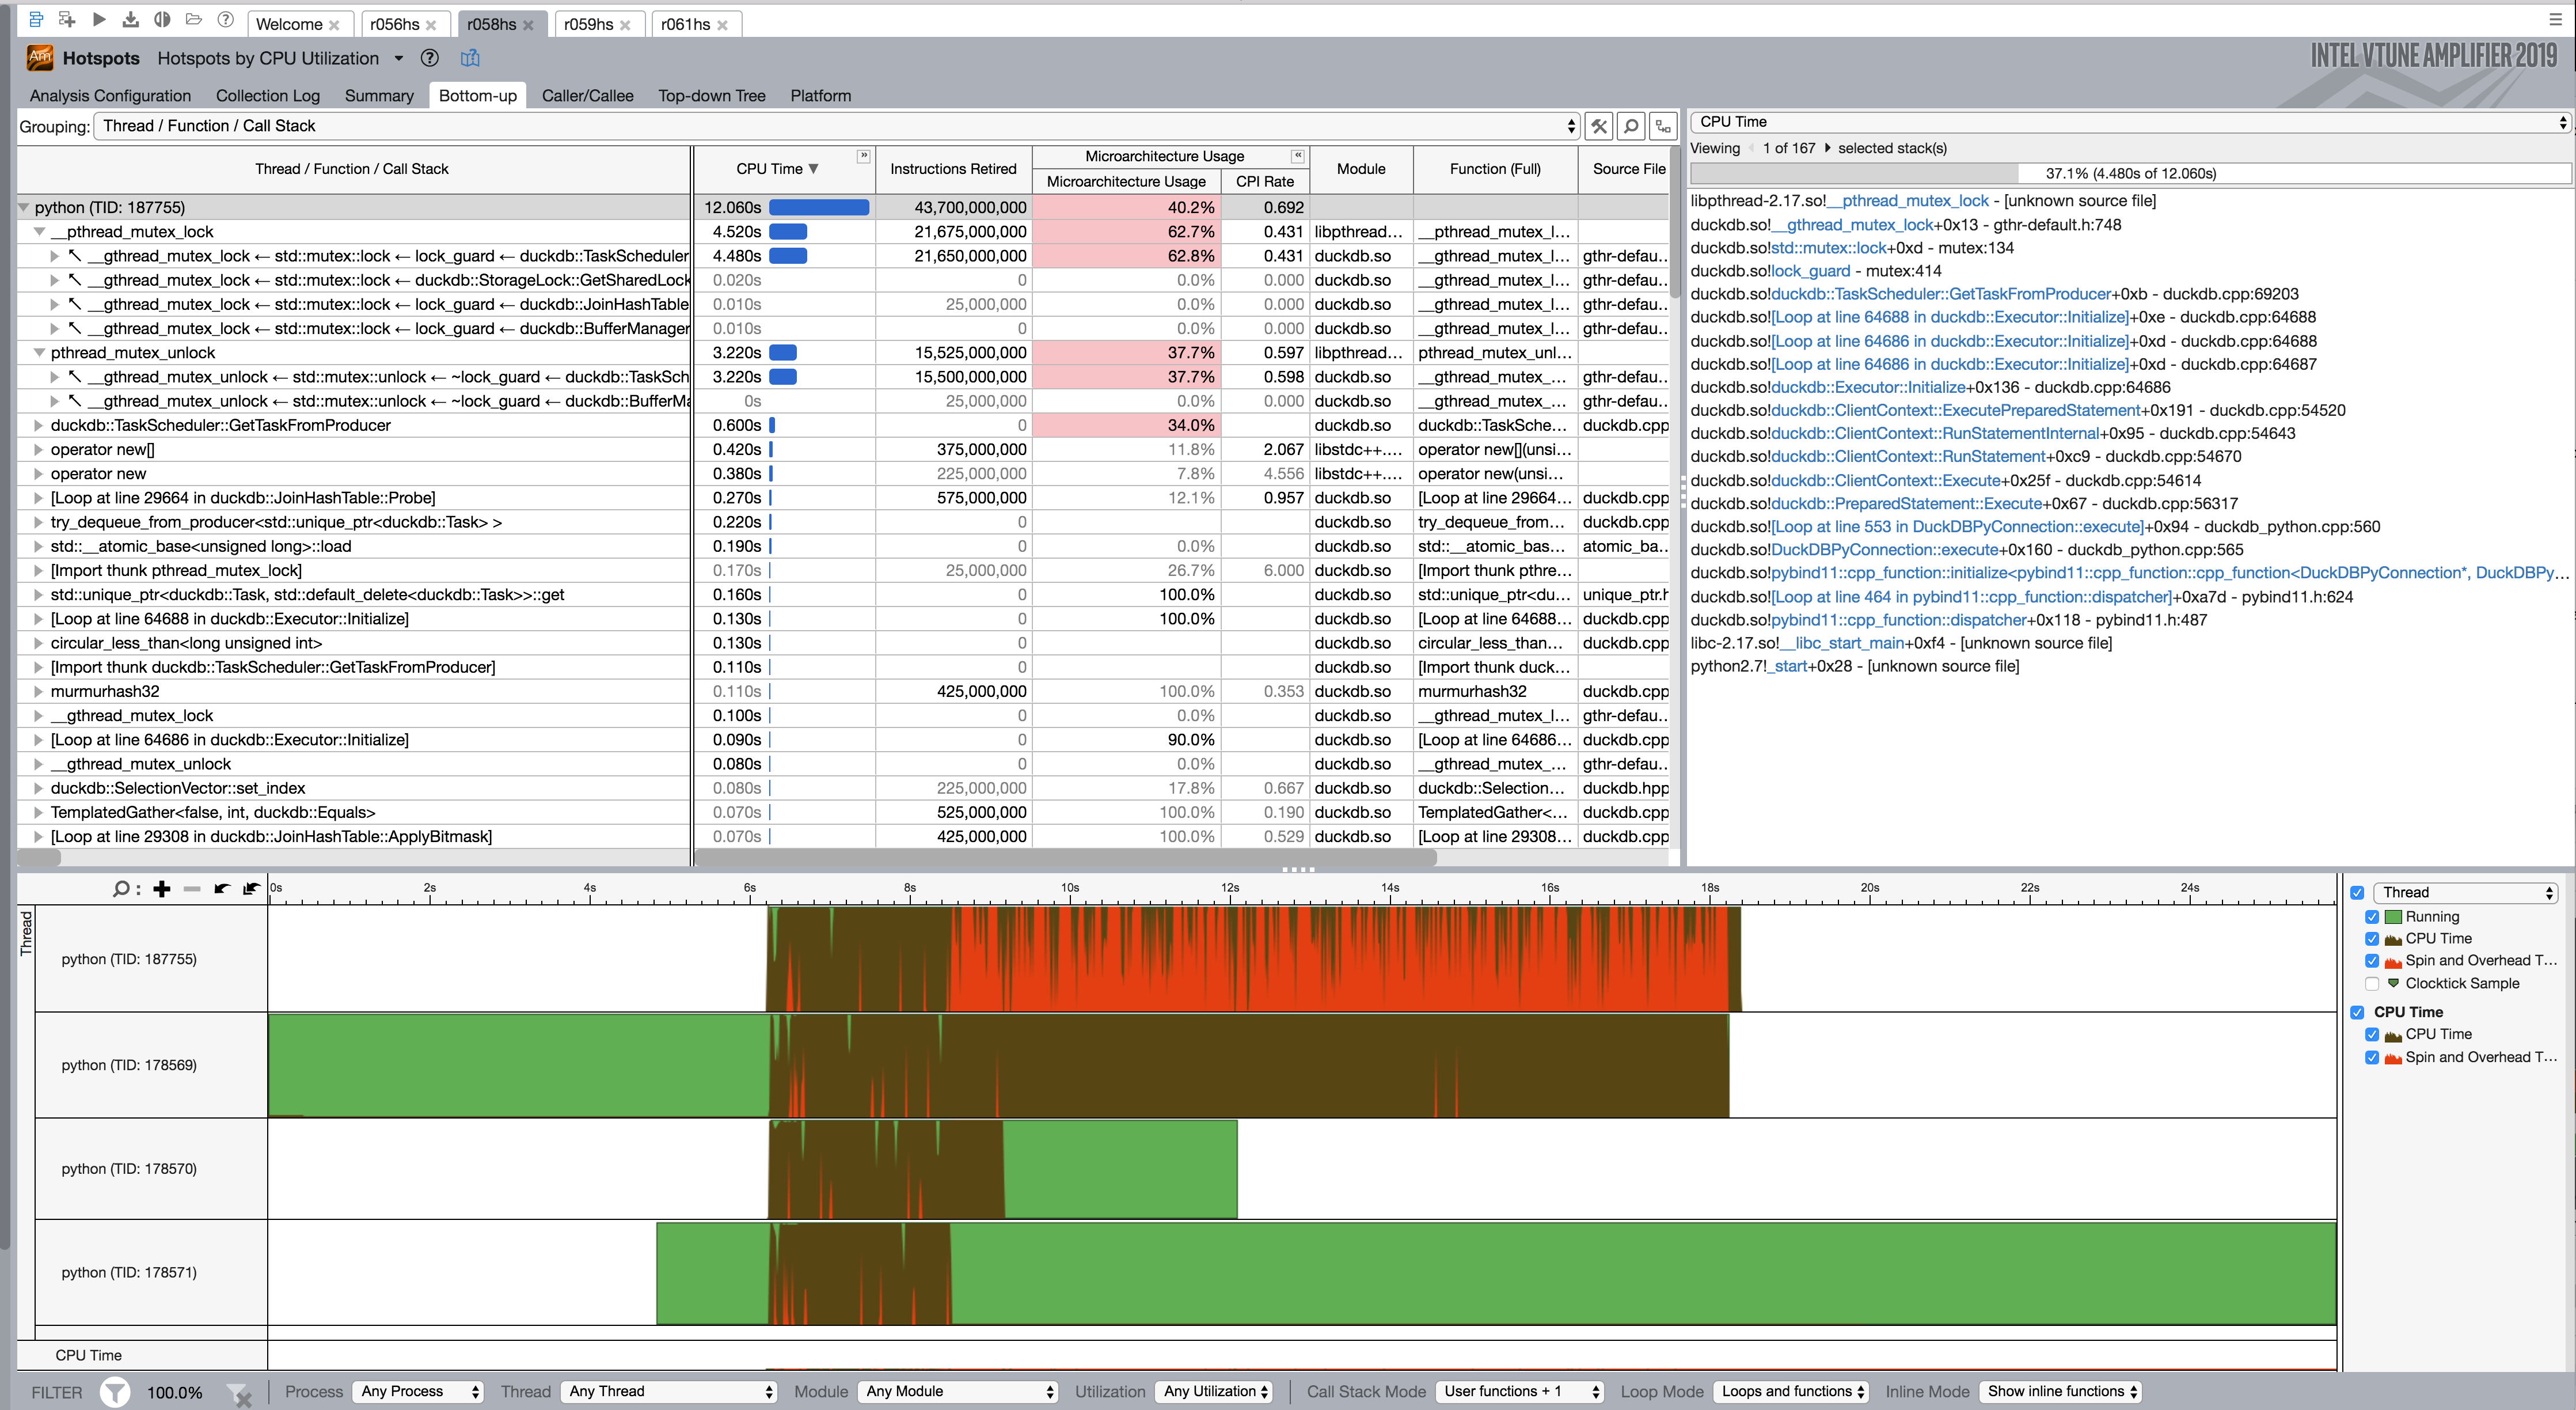Toggle the CPU Time checkbox under Thread

pyautogui.click(x=2372, y=939)
